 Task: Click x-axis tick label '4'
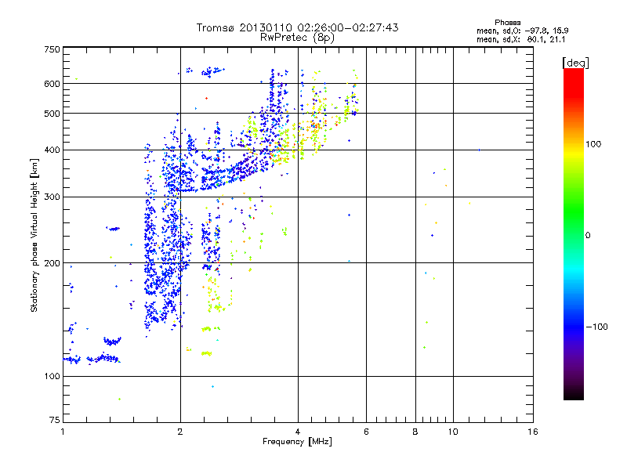point(298,432)
